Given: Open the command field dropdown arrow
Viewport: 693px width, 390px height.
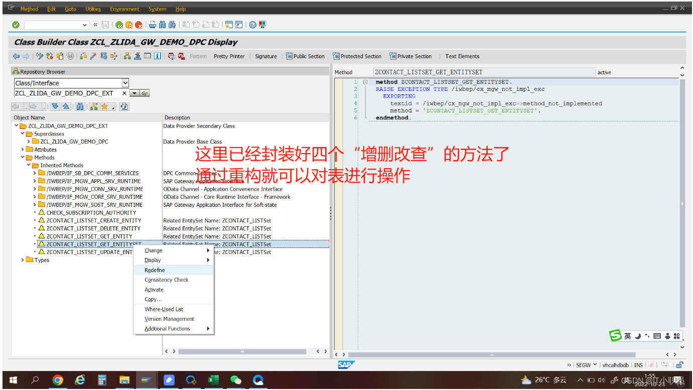Looking at the screenshot, I should click(85, 25).
